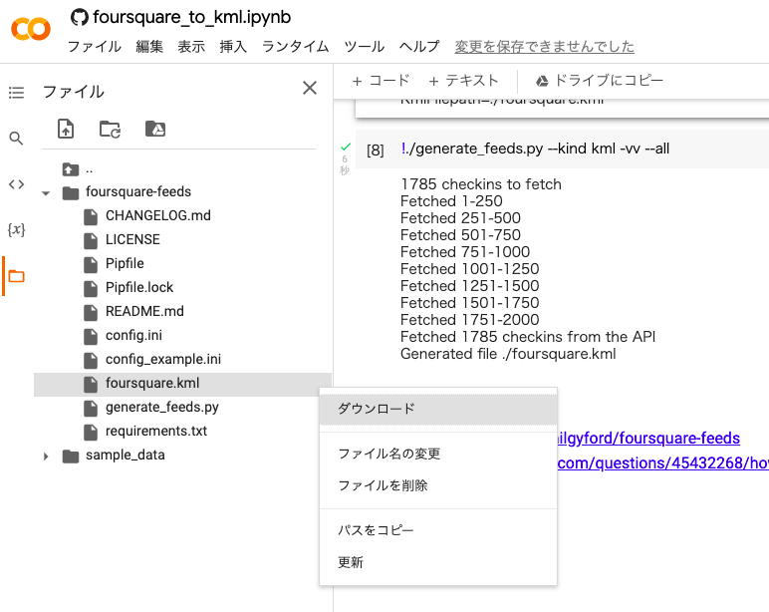Open the code snippets sidebar icon
This screenshot has height=612, width=769.
click(x=16, y=184)
